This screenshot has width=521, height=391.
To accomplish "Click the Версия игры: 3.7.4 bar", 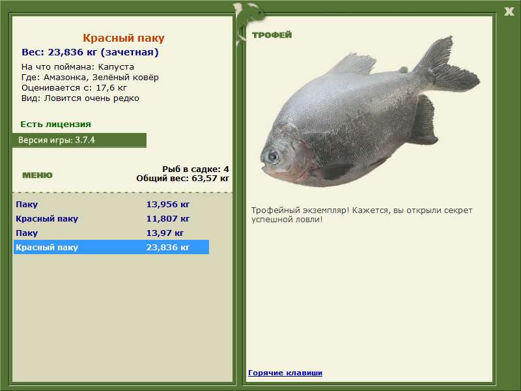I will coord(79,140).
